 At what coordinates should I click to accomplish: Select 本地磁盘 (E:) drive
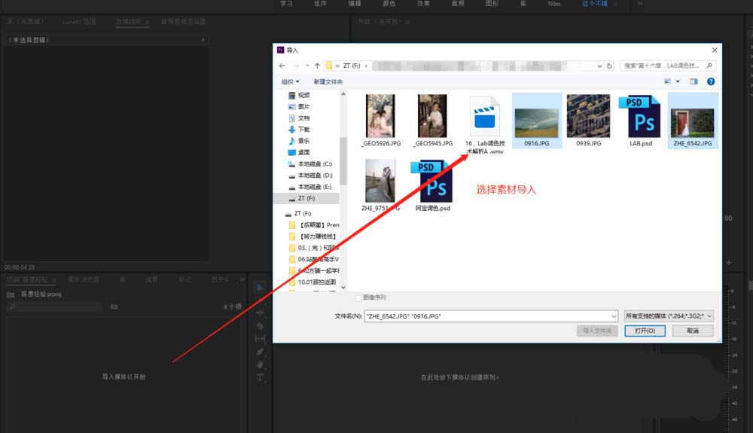[309, 188]
